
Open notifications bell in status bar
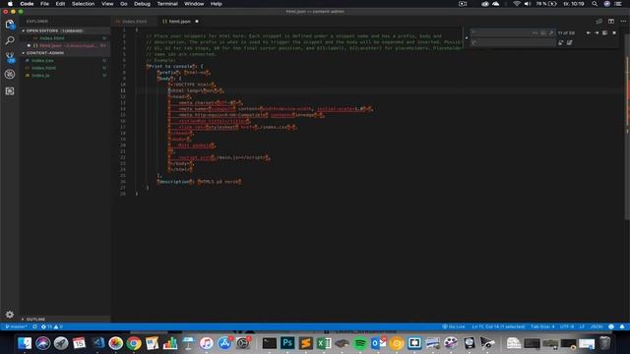coord(622,326)
